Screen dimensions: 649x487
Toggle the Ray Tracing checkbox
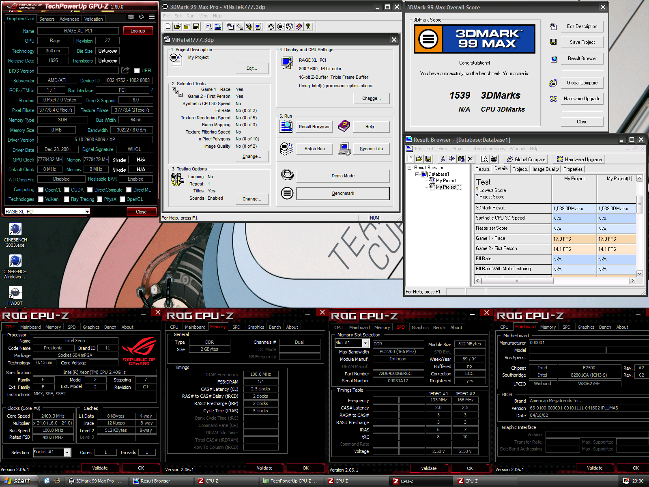tap(67, 199)
